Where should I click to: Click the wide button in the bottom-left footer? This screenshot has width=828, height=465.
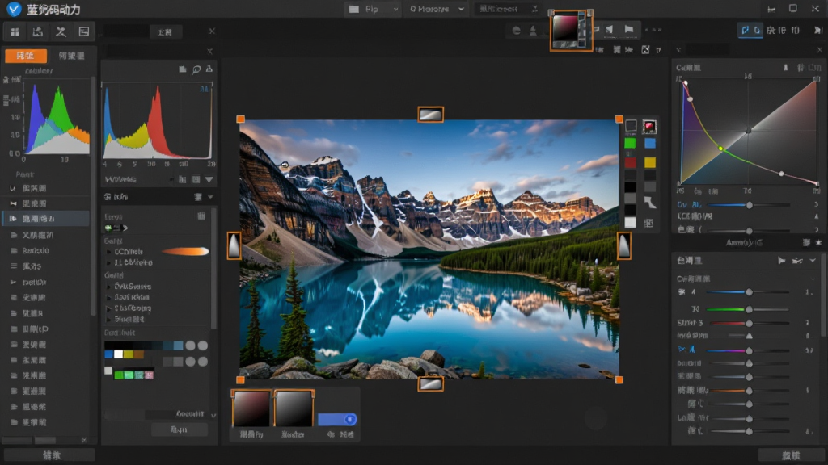49,455
